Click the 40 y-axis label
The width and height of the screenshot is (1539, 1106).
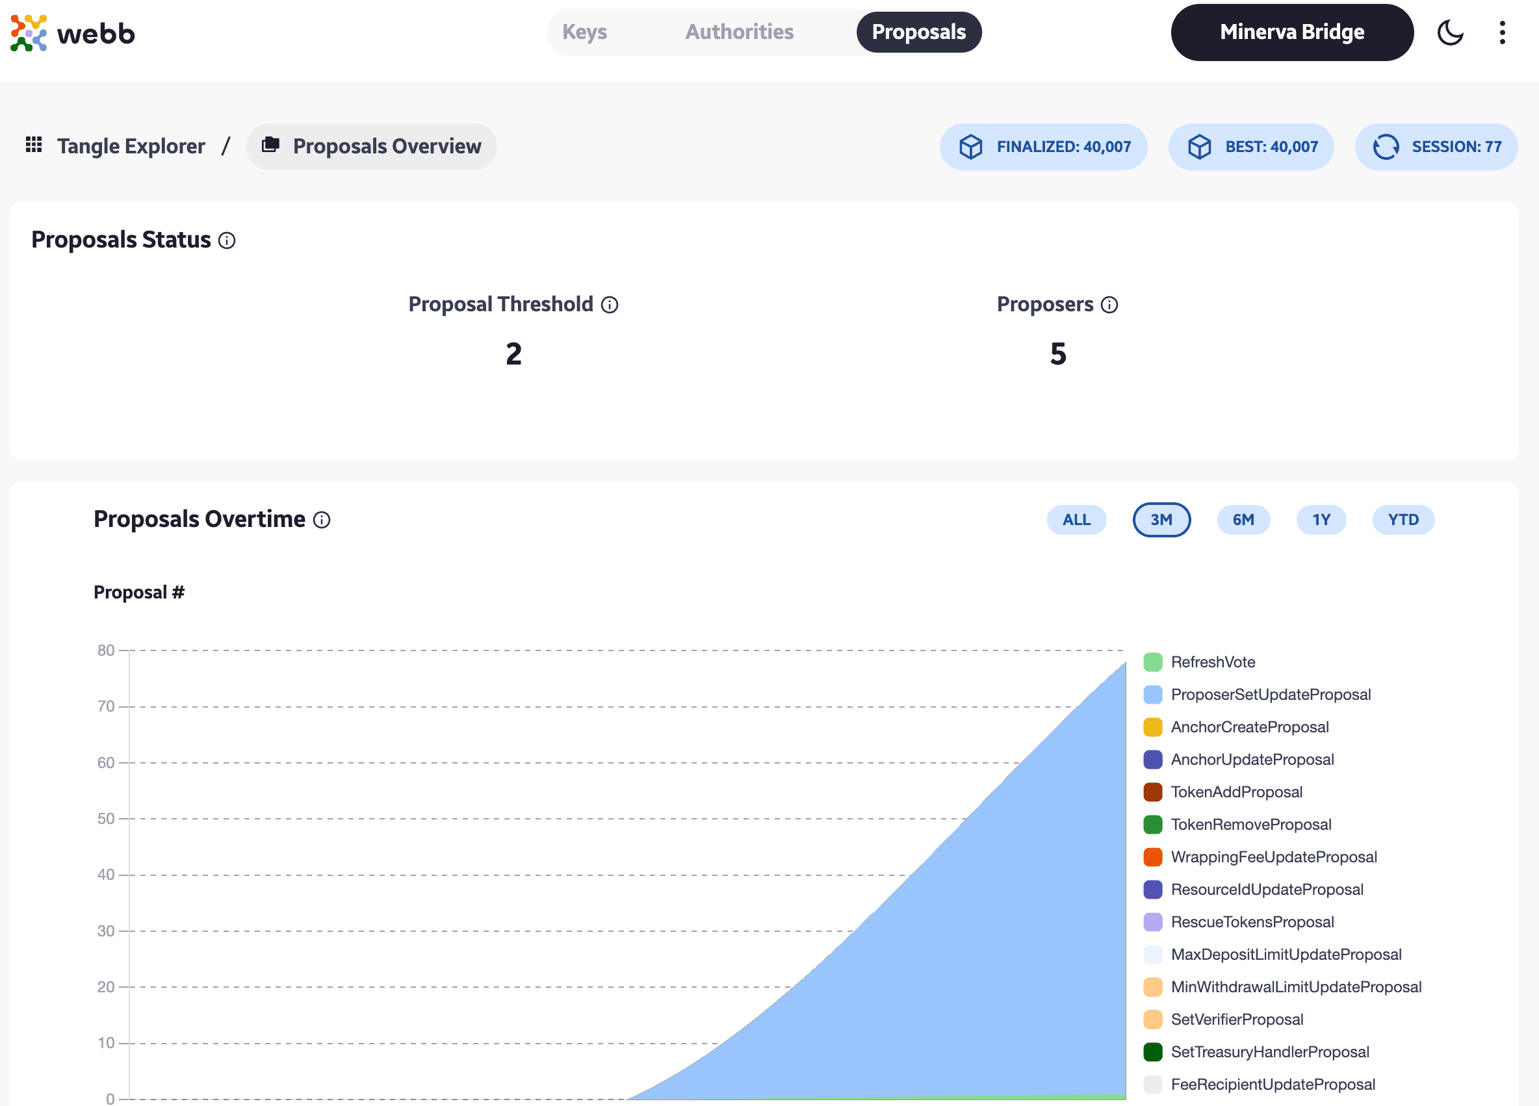[106, 875]
